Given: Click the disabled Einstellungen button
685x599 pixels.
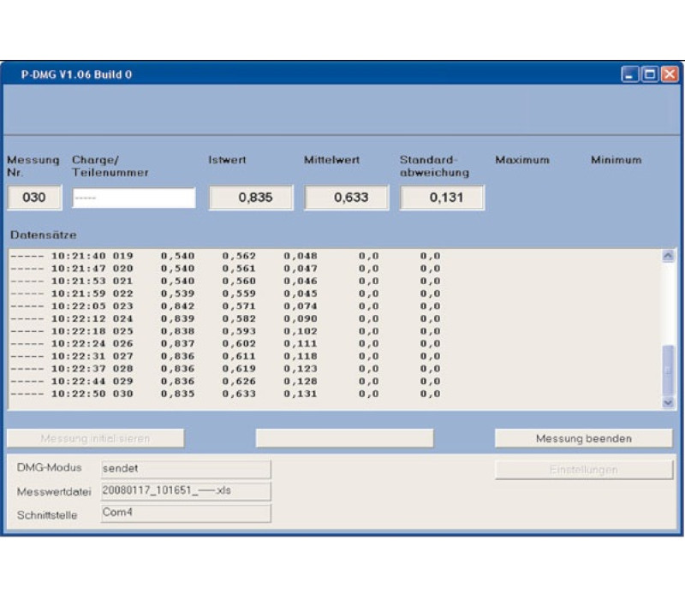Looking at the screenshot, I should [584, 470].
